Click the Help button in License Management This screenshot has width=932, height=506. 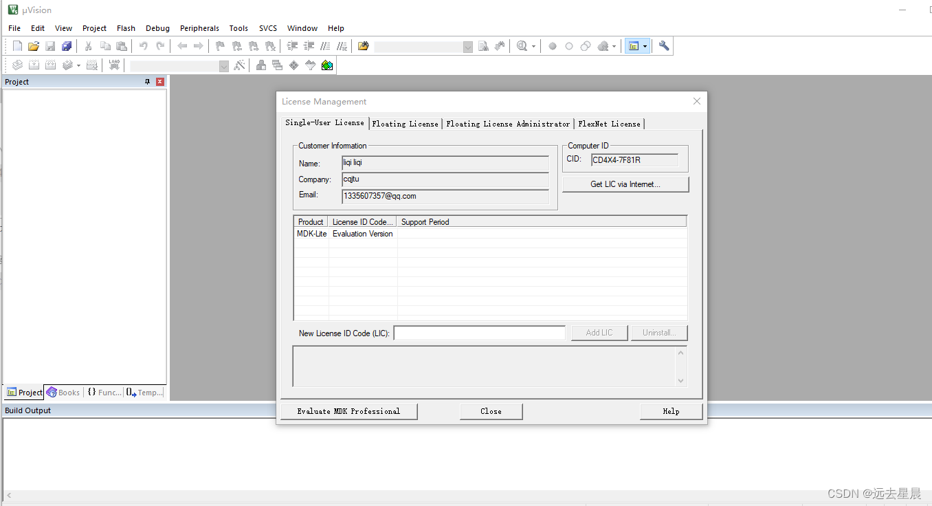tap(671, 411)
